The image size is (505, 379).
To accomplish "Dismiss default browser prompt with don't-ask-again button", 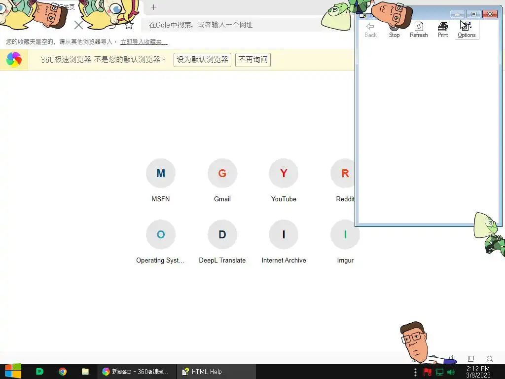I will 253,60.
